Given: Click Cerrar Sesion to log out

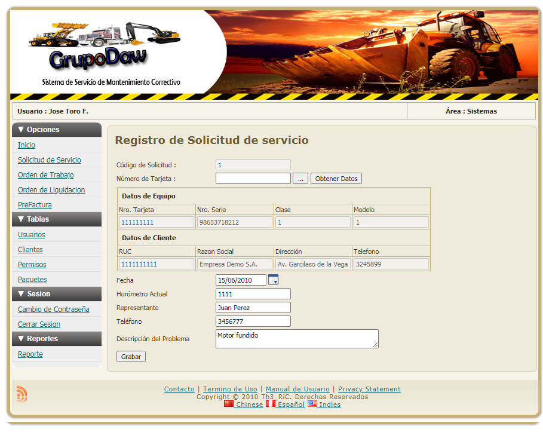Looking at the screenshot, I should [39, 324].
